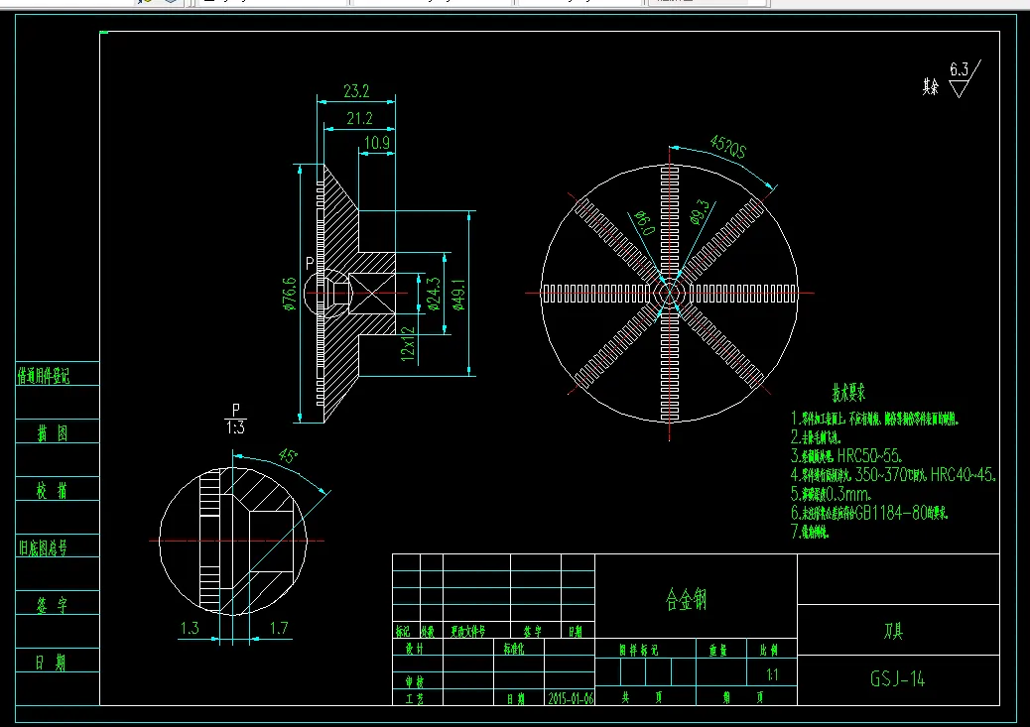Select the 借通用件登记 side label
This screenshot has width=1030, height=727.
(x=44, y=376)
